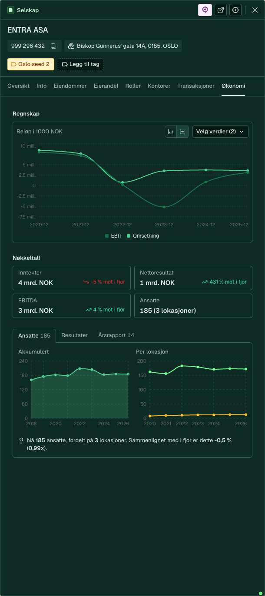Viewport: 265px width, 596px height.
Task: Click the Beløp i 1000 NOK label
Action: point(40,131)
